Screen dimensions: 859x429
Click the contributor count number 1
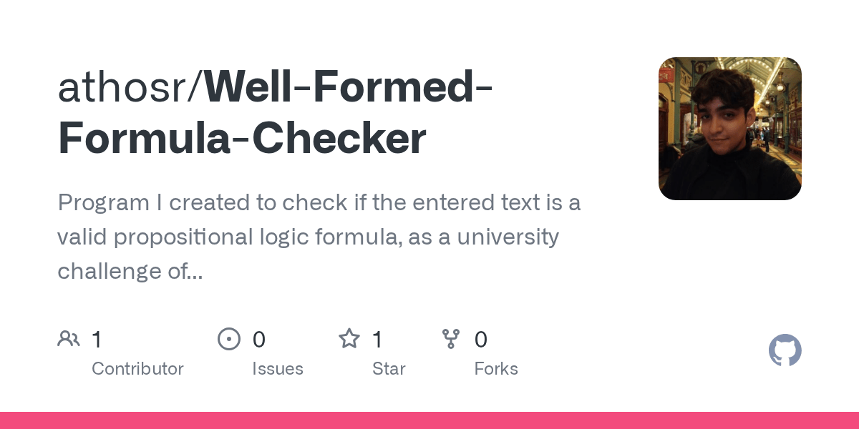tap(97, 340)
